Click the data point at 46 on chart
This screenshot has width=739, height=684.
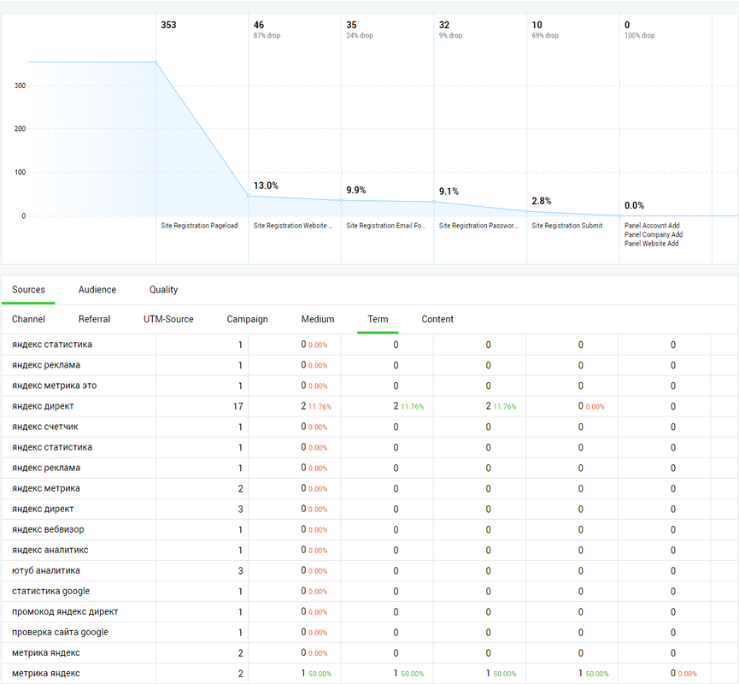(249, 196)
